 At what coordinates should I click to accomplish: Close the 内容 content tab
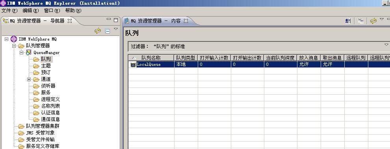[x=186, y=21]
